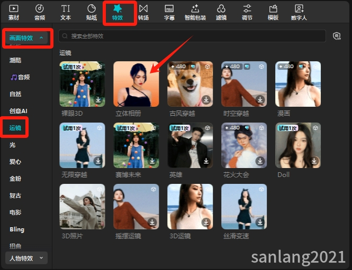This screenshot has width=352, height=270.
Task: Select the 运镜 category in sidebar
Action: [x=15, y=128]
